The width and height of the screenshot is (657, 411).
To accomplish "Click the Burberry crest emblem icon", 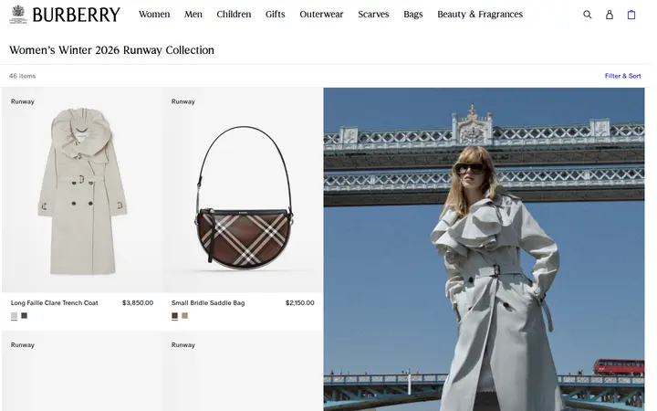I will (18, 15).
